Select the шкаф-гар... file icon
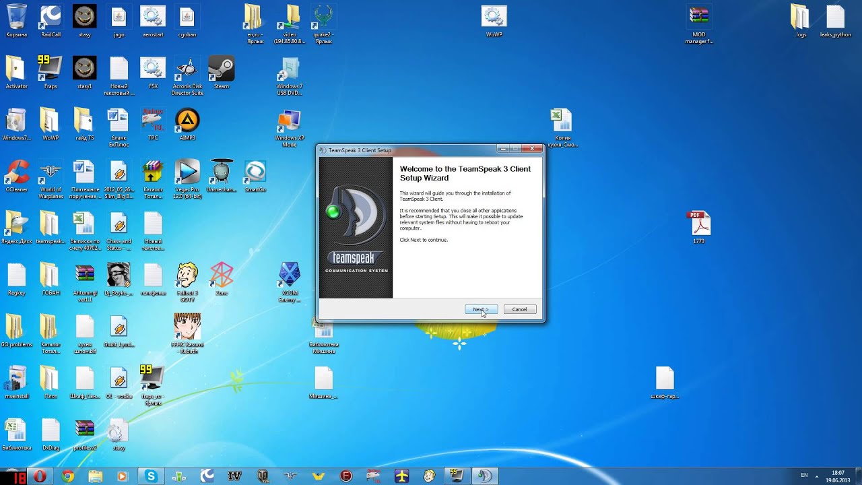 [x=665, y=383]
